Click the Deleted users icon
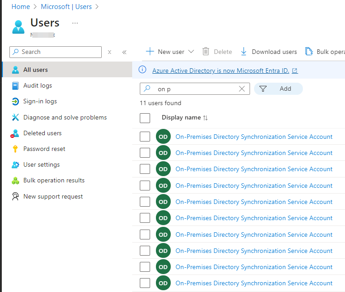Image resolution: width=345 pixels, height=292 pixels. pos(15,133)
